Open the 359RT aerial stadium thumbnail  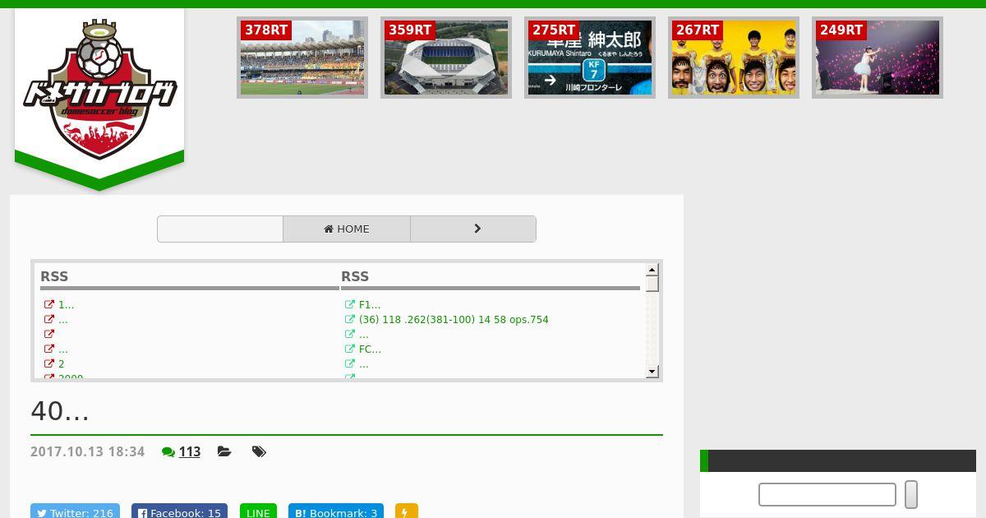(446, 58)
